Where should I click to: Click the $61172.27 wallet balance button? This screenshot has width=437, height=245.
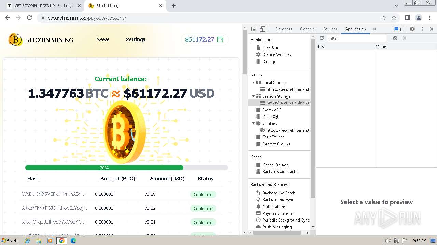pos(205,39)
